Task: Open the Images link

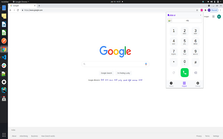Action: point(206,17)
